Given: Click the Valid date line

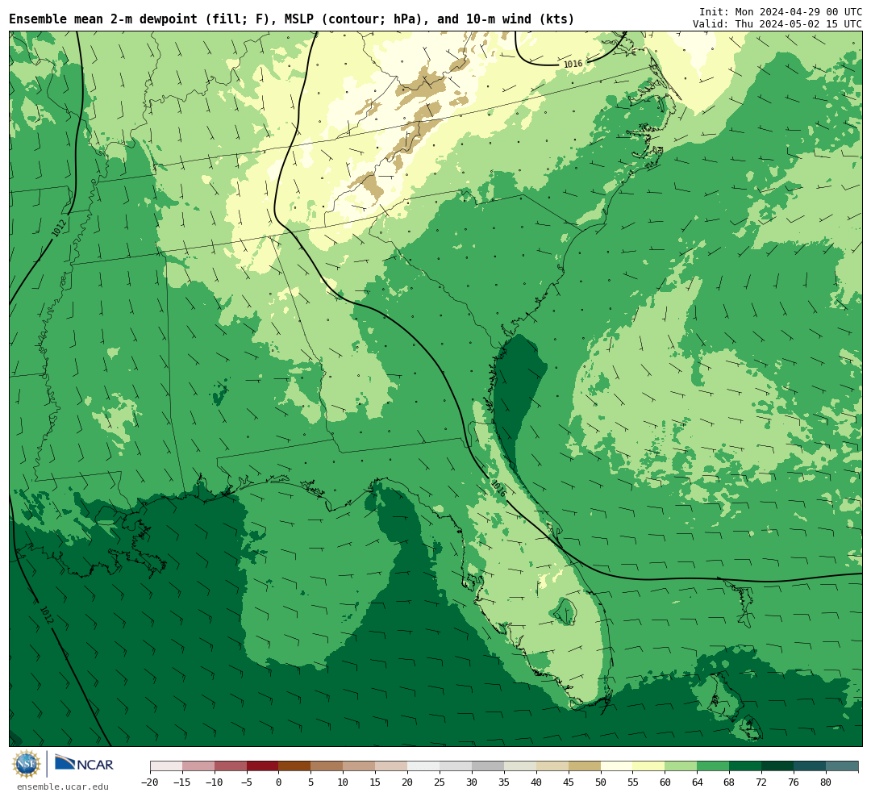Looking at the screenshot, I should tap(777, 24).
